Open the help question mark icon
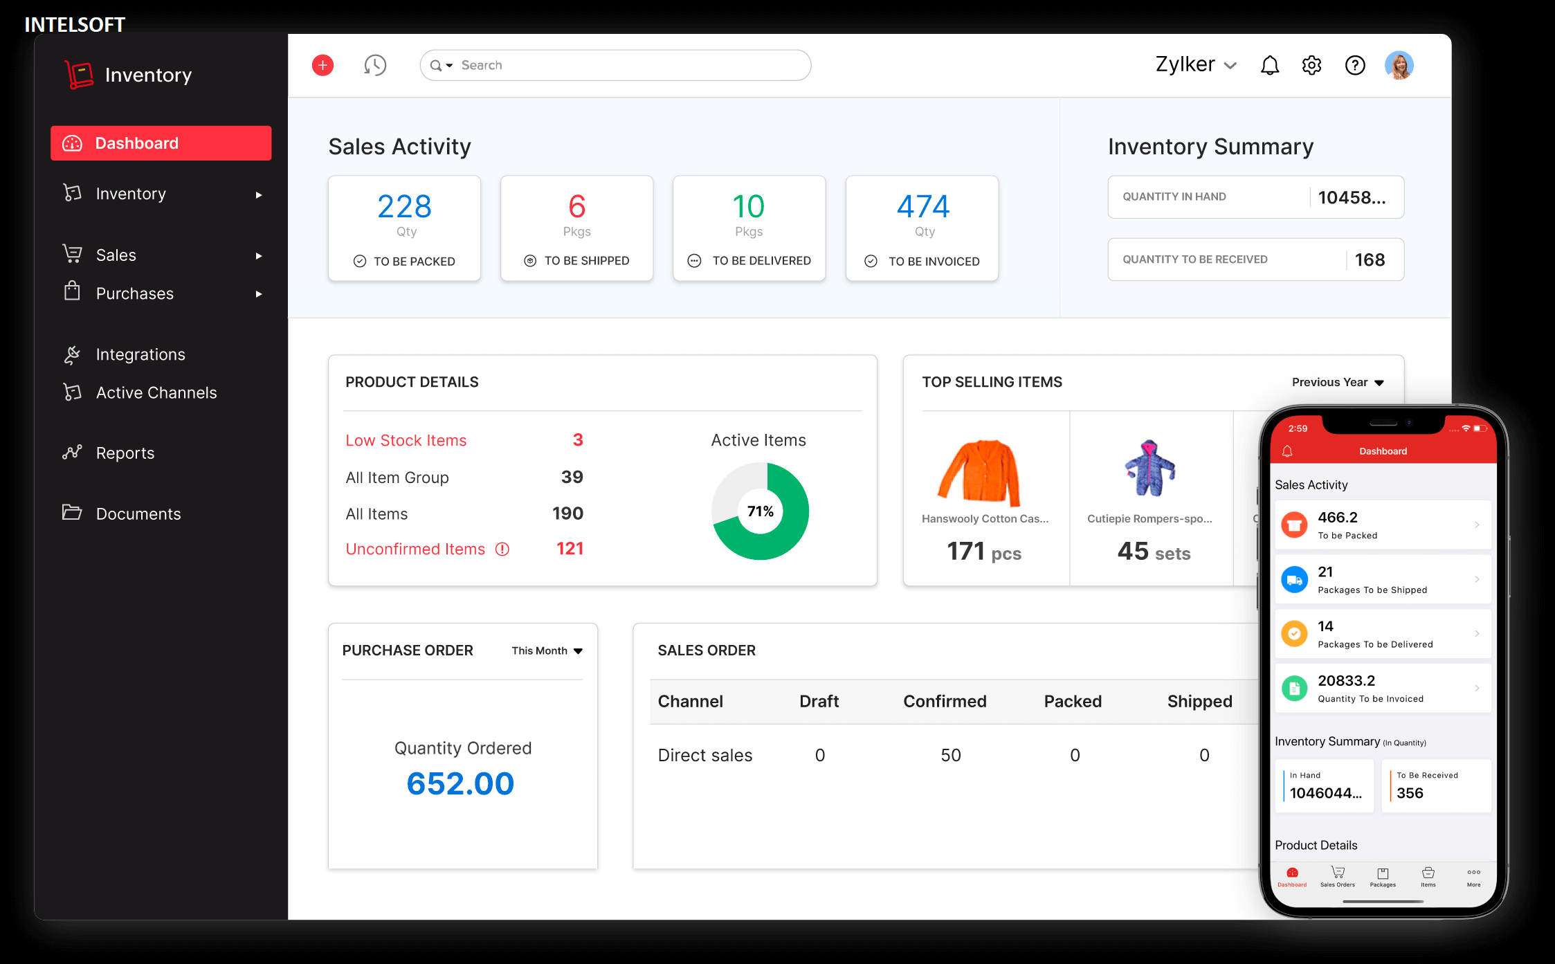This screenshot has height=964, width=1555. point(1355,65)
